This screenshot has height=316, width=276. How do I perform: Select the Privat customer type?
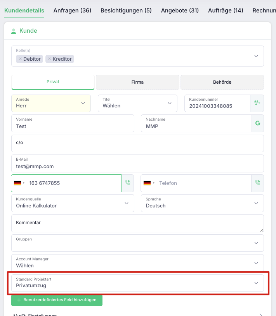53,82
